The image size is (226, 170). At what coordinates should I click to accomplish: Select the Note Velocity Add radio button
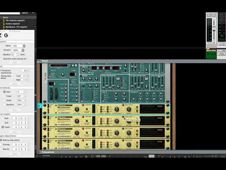[4, 92]
